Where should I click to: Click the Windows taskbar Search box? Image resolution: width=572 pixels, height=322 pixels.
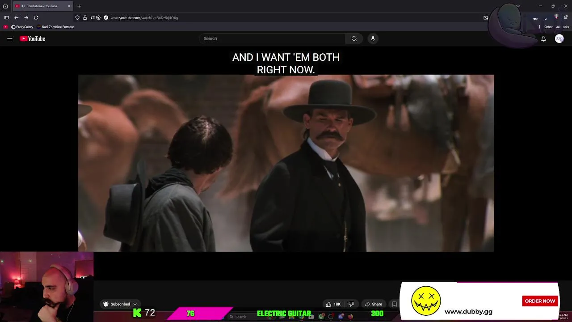tap(246, 317)
